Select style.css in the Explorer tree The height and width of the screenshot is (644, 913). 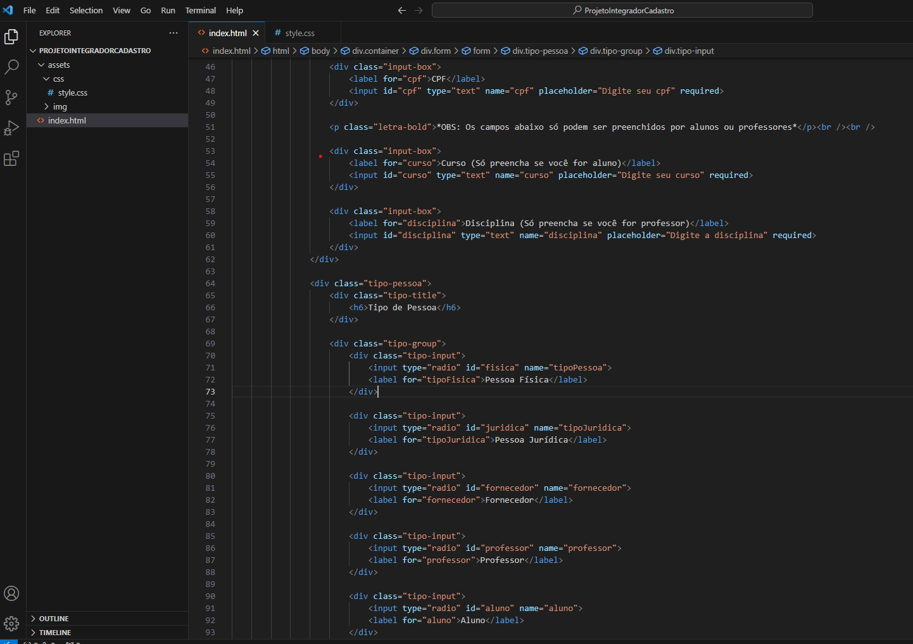point(72,92)
